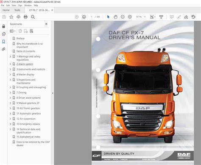
Task: Click the Save file icon
Action: pos(4,17)
